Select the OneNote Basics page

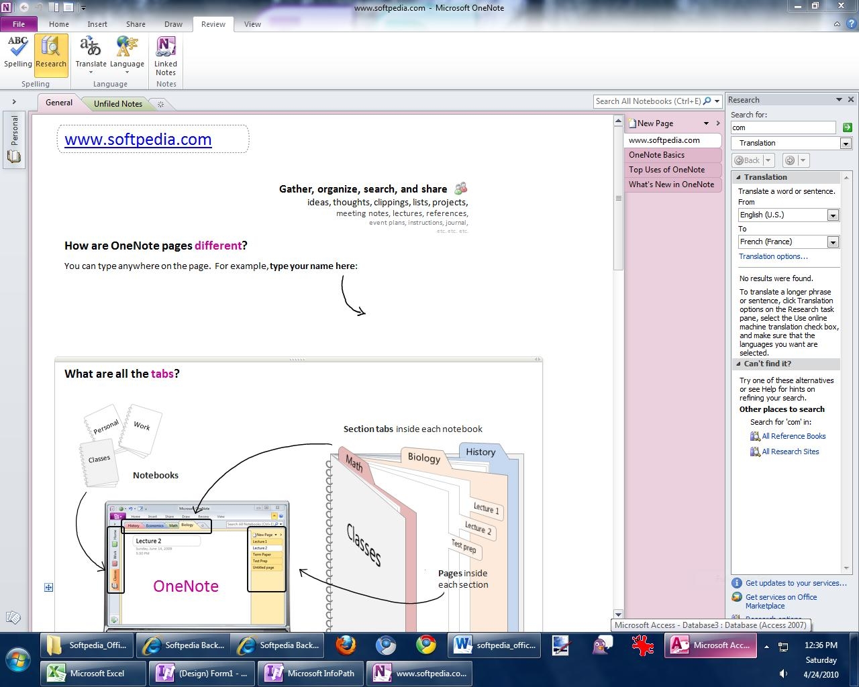coord(656,155)
